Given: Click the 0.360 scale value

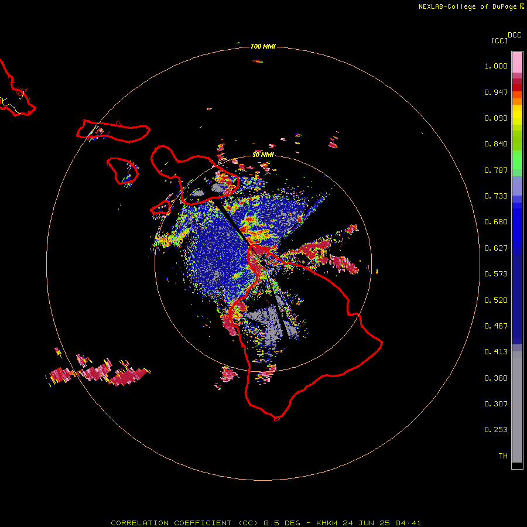Looking at the screenshot, I should click(496, 378).
